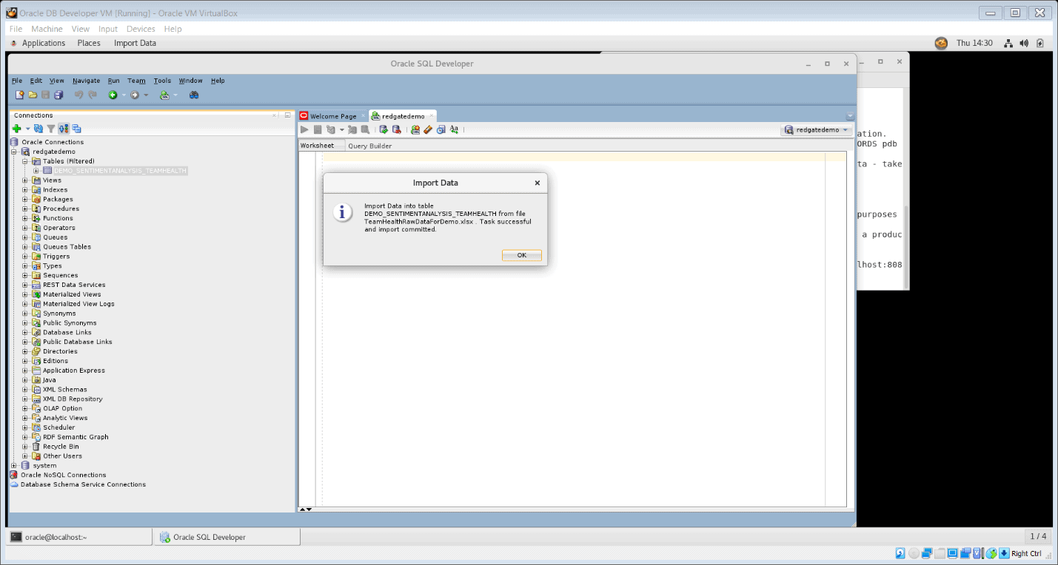
Task: Click the Thu 14:30 clock
Action: click(x=974, y=43)
